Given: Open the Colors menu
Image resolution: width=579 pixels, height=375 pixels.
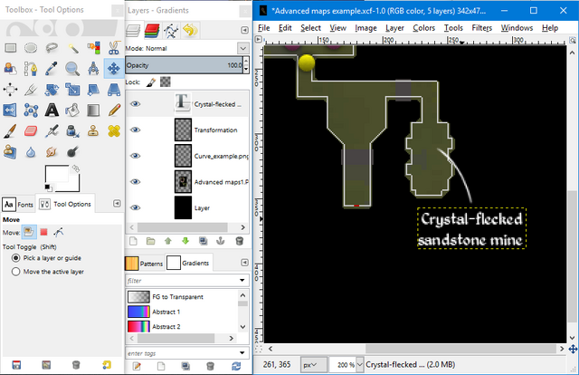Looking at the screenshot, I should (424, 28).
